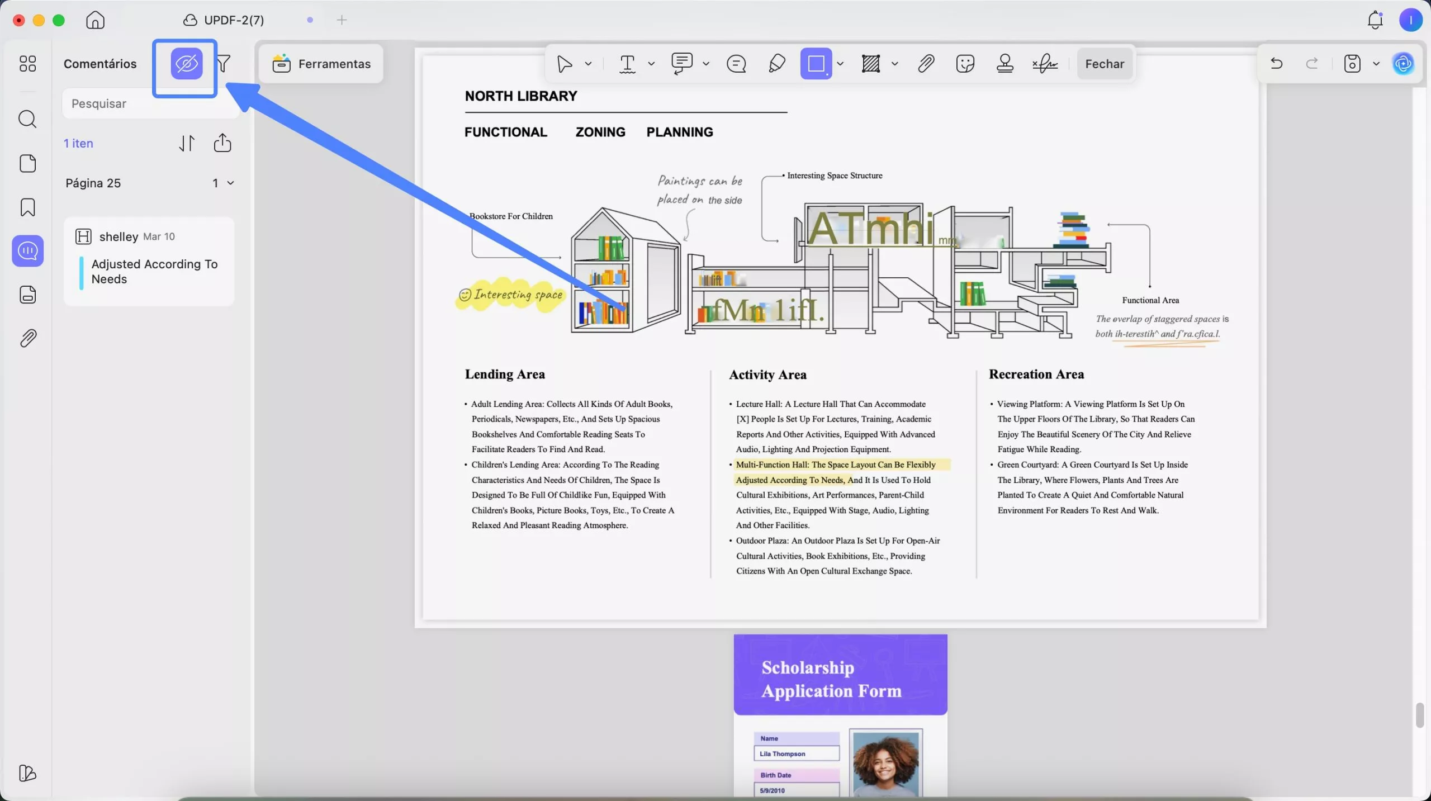Attach a file with paperclip tool
The width and height of the screenshot is (1431, 801).
926,64
